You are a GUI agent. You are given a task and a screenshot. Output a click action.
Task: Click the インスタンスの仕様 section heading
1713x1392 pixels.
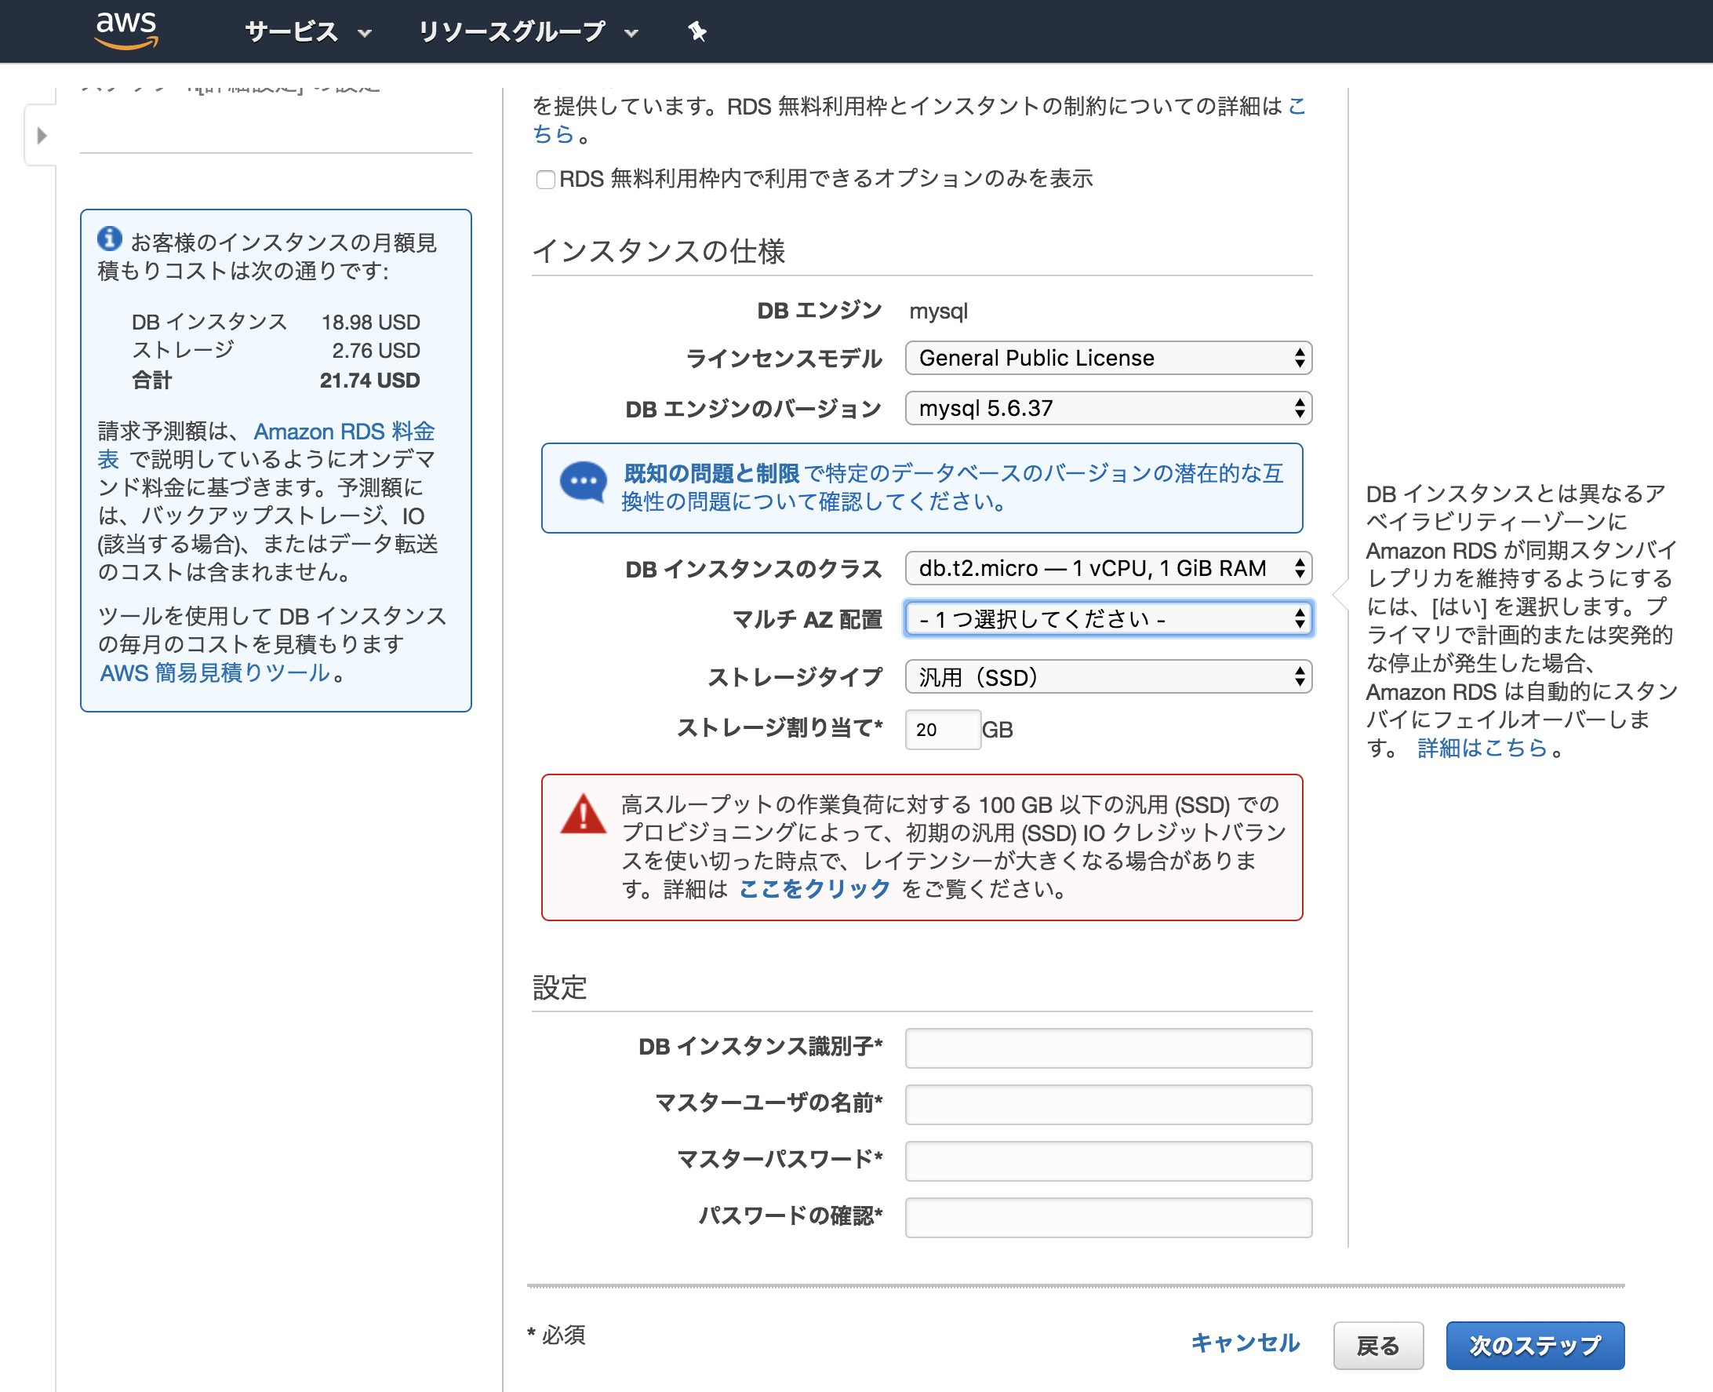coord(658,251)
